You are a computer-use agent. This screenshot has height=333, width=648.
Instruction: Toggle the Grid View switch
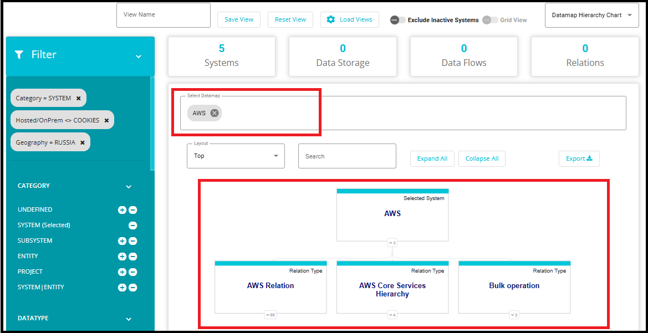489,20
